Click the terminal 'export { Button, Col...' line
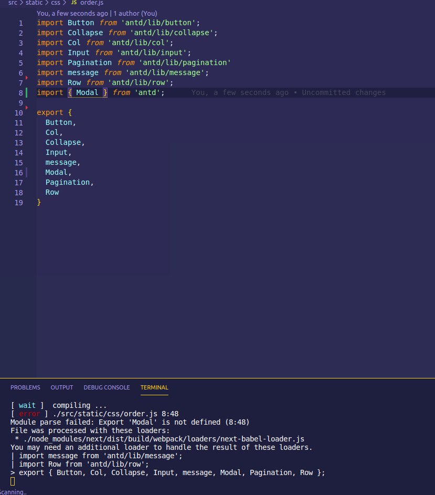This screenshot has height=495, width=435. 167,472
